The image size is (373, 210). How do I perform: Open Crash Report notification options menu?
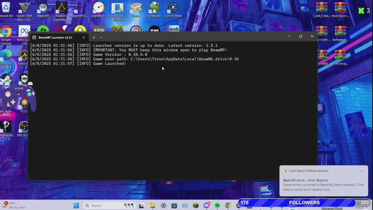click(352, 171)
